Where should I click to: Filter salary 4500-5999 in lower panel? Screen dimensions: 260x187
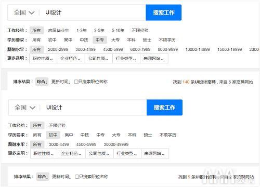point(86,144)
